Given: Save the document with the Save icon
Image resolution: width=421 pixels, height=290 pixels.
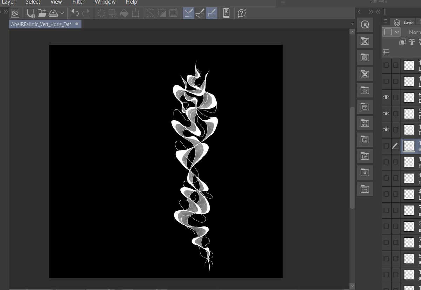Looking at the screenshot, I should (53, 13).
